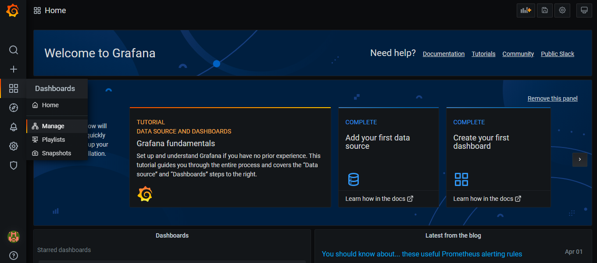This screenshot has width=597, height=263.
Task: Click the dashboard grid icon on the Create card
Action: pos(461,179)
